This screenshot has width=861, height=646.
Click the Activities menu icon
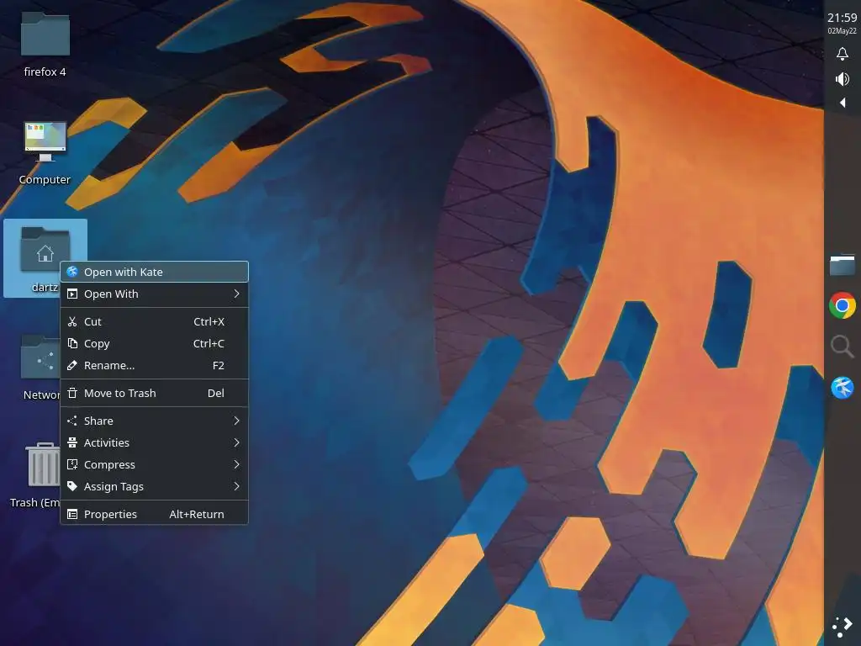pyautogui.click(x=72, y=442)
